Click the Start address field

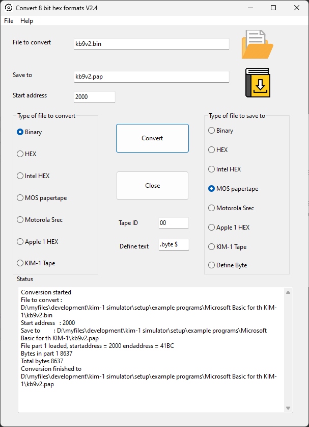click(95, 97)
